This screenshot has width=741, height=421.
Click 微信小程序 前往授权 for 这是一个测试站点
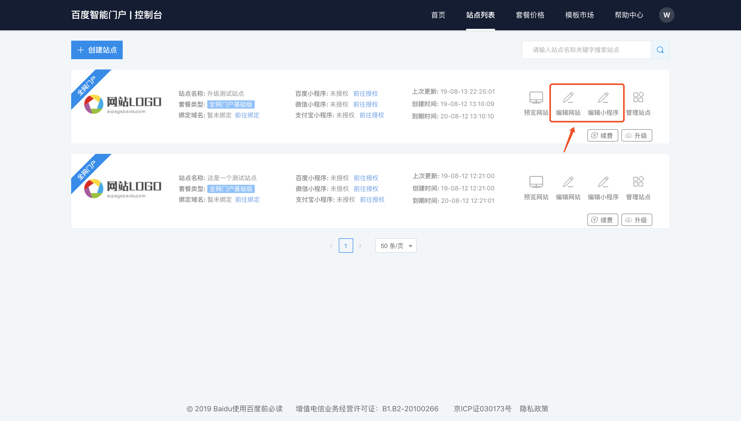[x=366, y=189]
